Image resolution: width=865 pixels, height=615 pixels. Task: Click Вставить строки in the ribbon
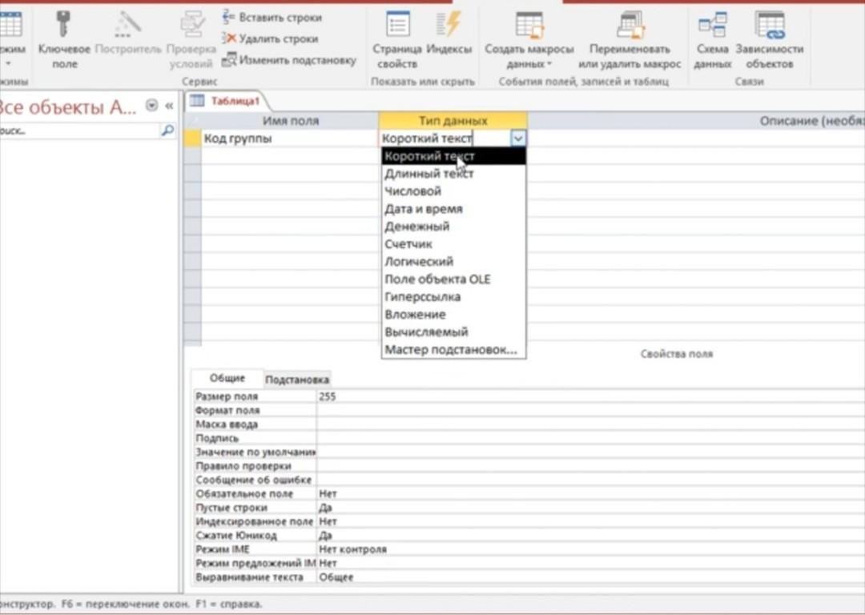click(272, 18)
